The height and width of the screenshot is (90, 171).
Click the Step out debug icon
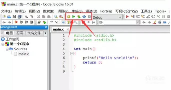point(148,17)
